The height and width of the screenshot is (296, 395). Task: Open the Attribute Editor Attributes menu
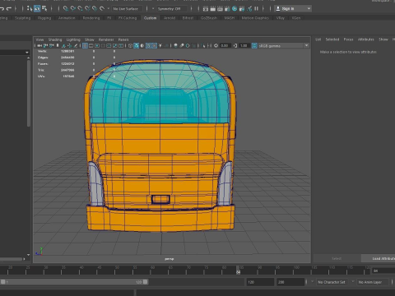click(366, 39)
